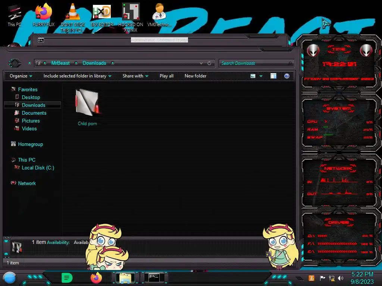The width and height of the screenshot is (382, 286).
Task: Click the New folder button
Action: coord(195,76)
